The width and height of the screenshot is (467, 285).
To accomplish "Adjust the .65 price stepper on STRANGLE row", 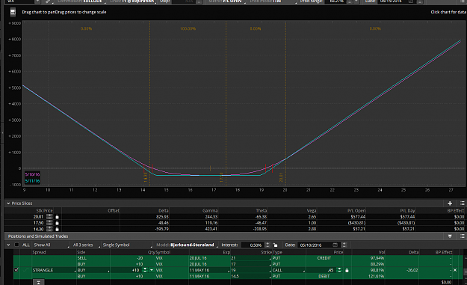I will 339,270.
